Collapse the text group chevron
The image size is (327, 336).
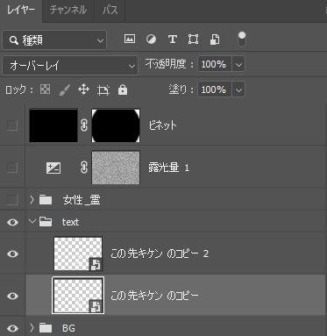click(x=32, y=221)
